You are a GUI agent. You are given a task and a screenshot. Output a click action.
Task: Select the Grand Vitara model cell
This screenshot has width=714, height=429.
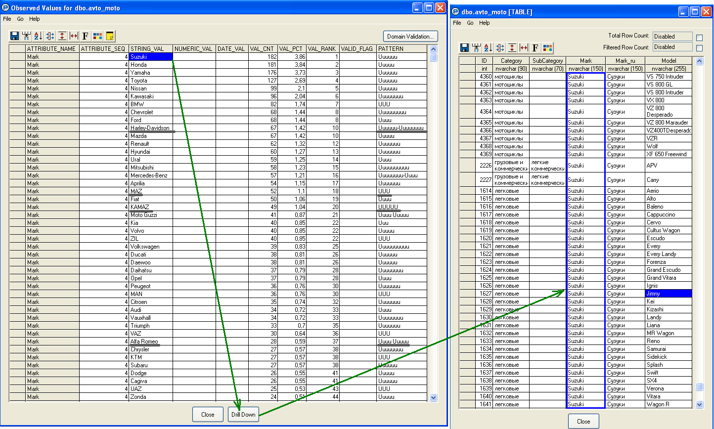pyautogui.click(x=669, y=278)
